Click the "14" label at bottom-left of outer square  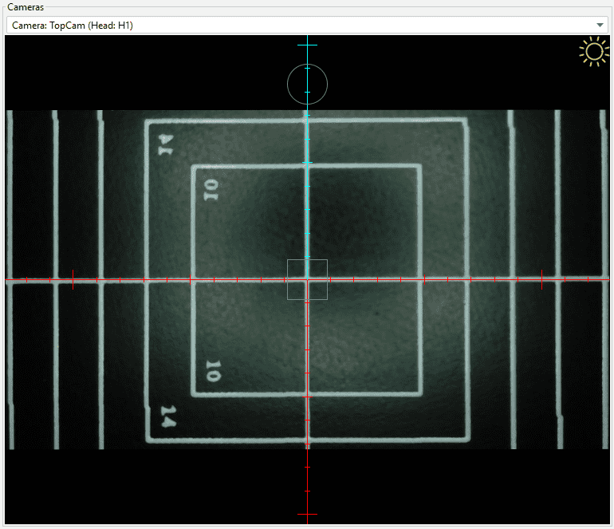pyautogui.click(x=167, y=417)
